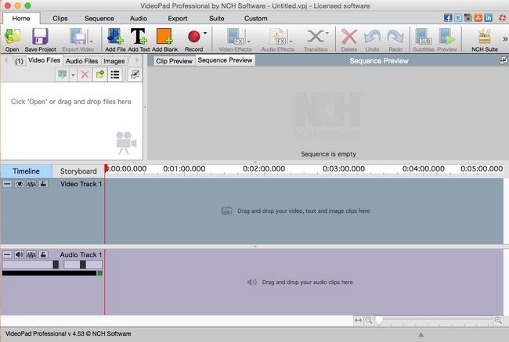Click the red playhead marker at 0:00:00.000
Image resolution: width=509 pixels, height=342 pixels.
coord(106,168)
